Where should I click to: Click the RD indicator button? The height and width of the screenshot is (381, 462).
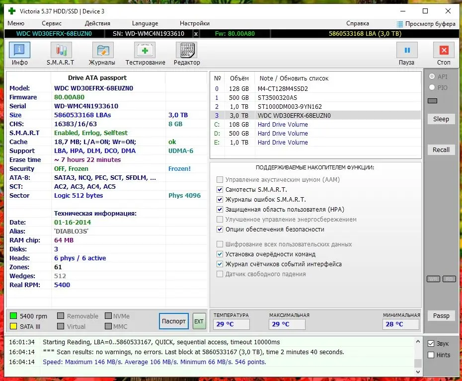(449, 279)
